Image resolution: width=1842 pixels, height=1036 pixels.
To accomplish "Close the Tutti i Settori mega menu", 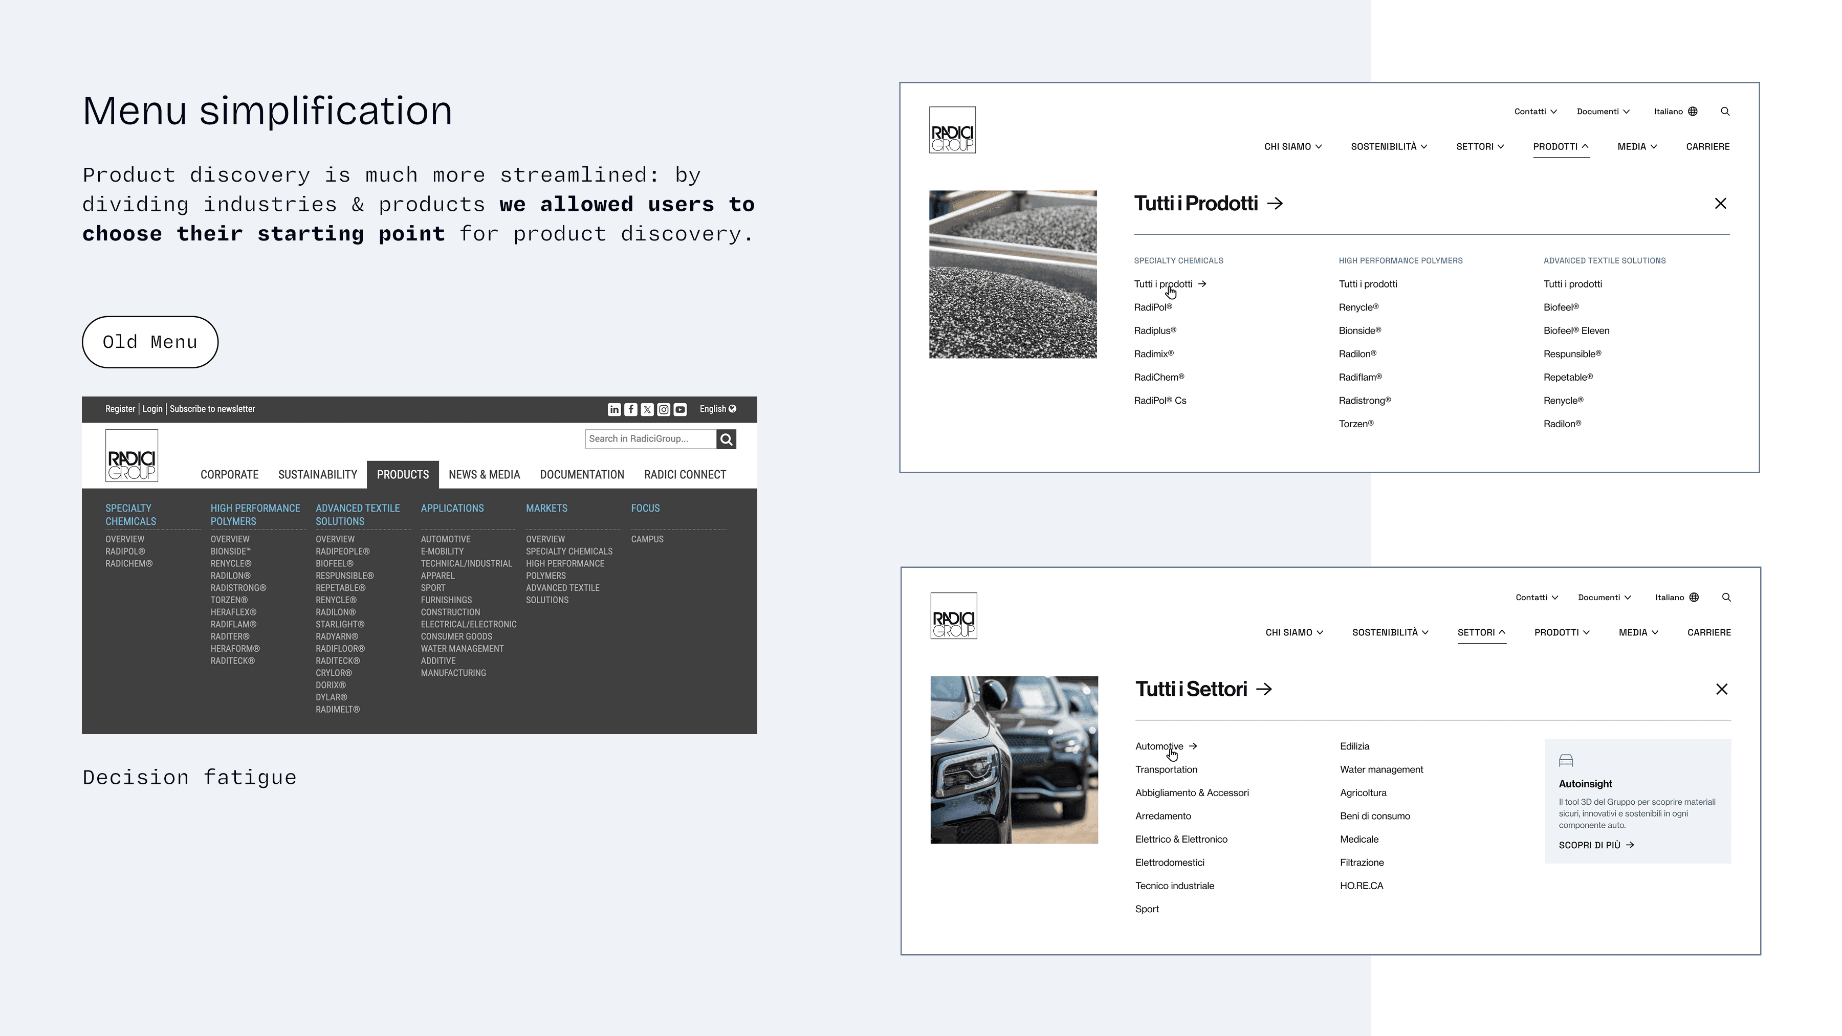I will pyautogui.click(x=1721, y=689).
